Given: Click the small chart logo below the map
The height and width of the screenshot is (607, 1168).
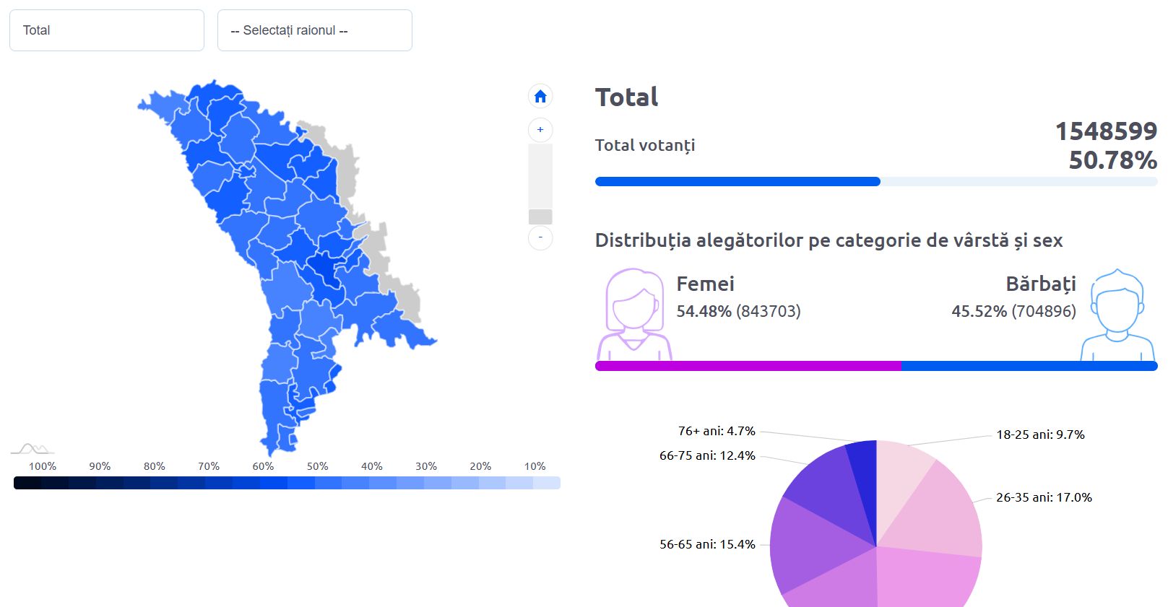Looking at the screenshot, I should [x=32, y=449].
